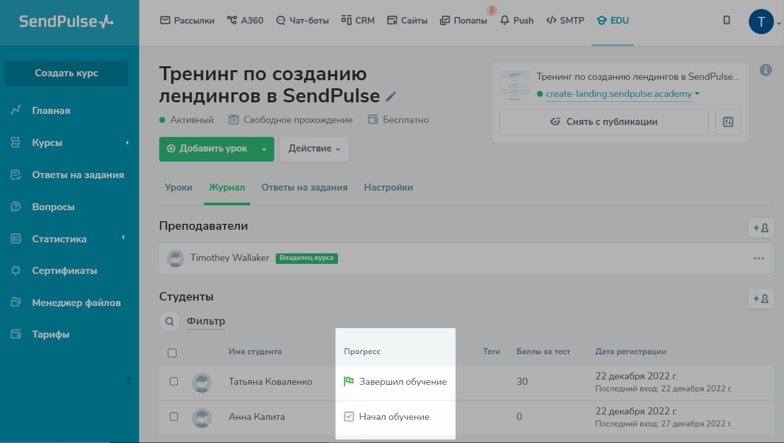Expand the Курсы sidebar submenu arrow
Image resolution: width=784 pixels, height=443 pixels.
click(x=127, y=143)
